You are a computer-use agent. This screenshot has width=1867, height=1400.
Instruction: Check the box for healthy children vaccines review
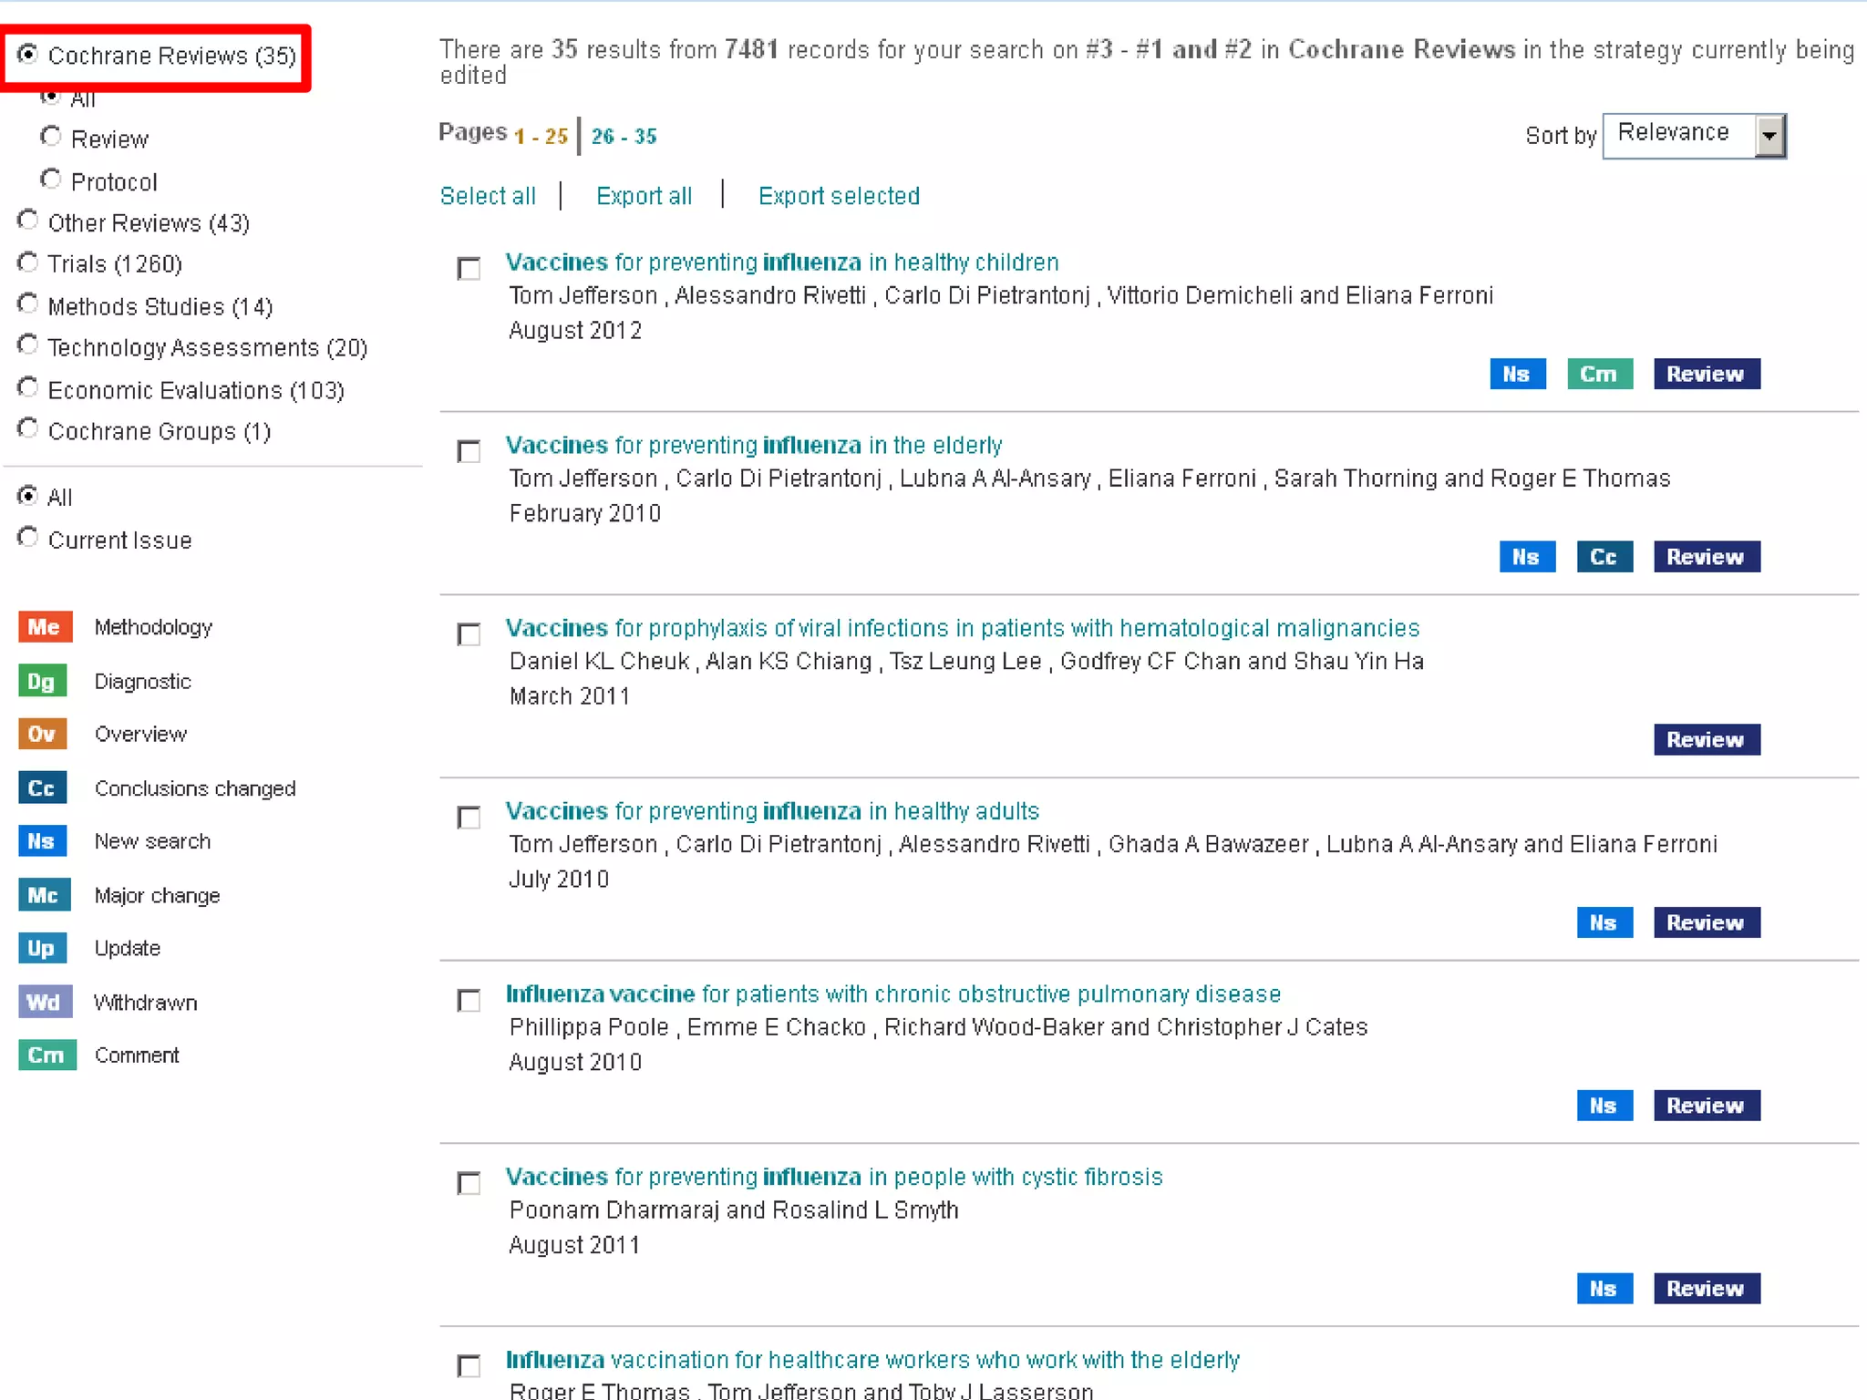(469, 269)
